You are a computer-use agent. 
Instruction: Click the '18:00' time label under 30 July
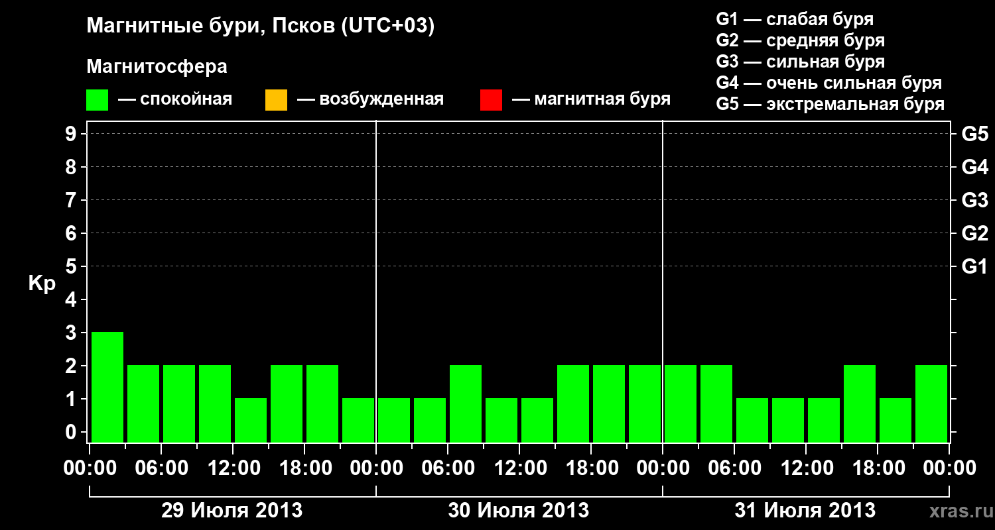click(x=591, y=468)
